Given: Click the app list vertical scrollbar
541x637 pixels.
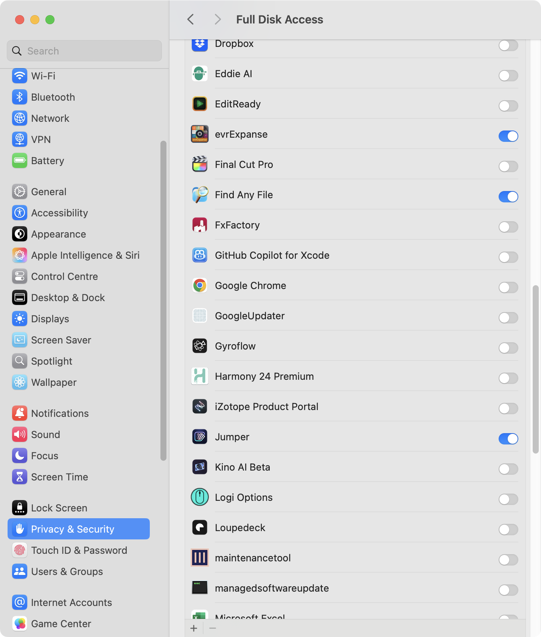Looking at the screenshot, I should pyautogui.click(x=535, y=369).
